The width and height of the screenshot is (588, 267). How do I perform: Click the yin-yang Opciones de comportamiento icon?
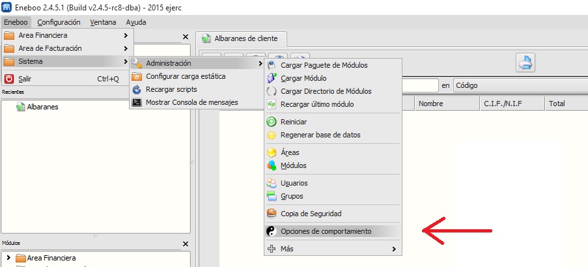coord(271,231)
